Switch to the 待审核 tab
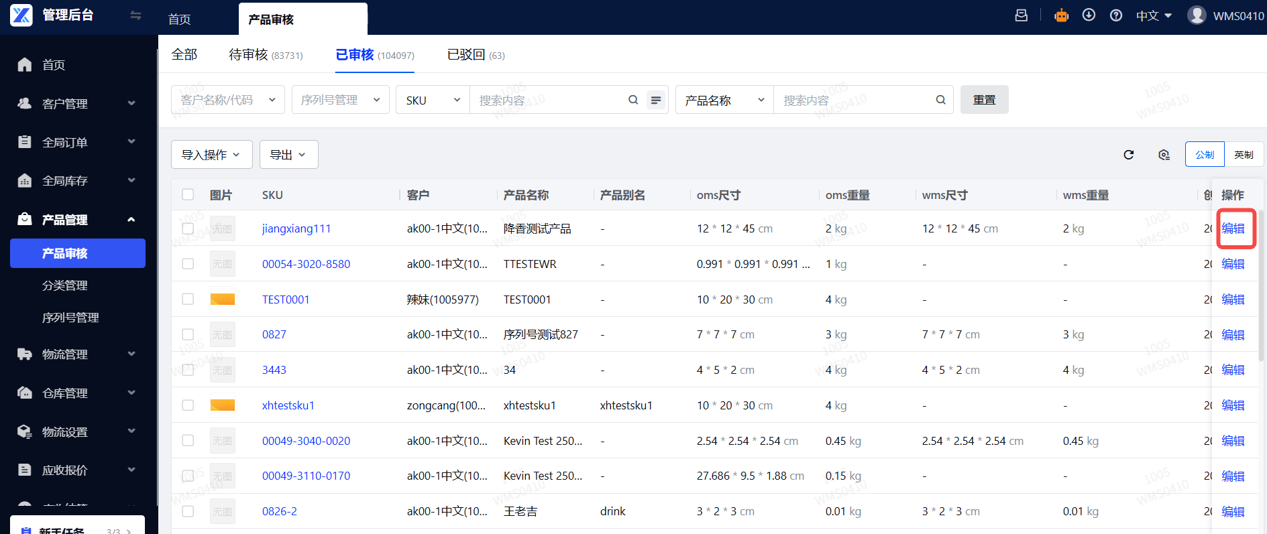1267x534 pixels. 266,54
